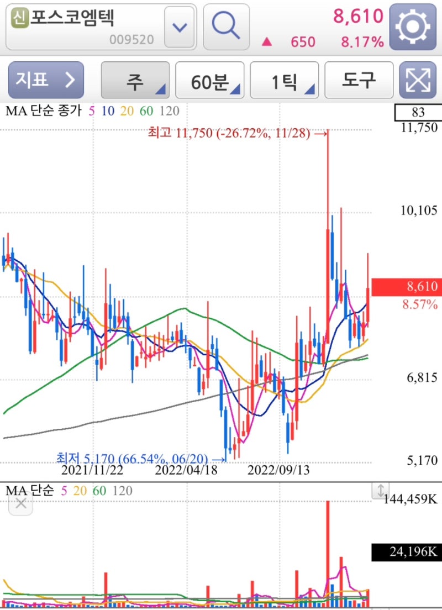Open the 도구 tools button

coord(359,80)
